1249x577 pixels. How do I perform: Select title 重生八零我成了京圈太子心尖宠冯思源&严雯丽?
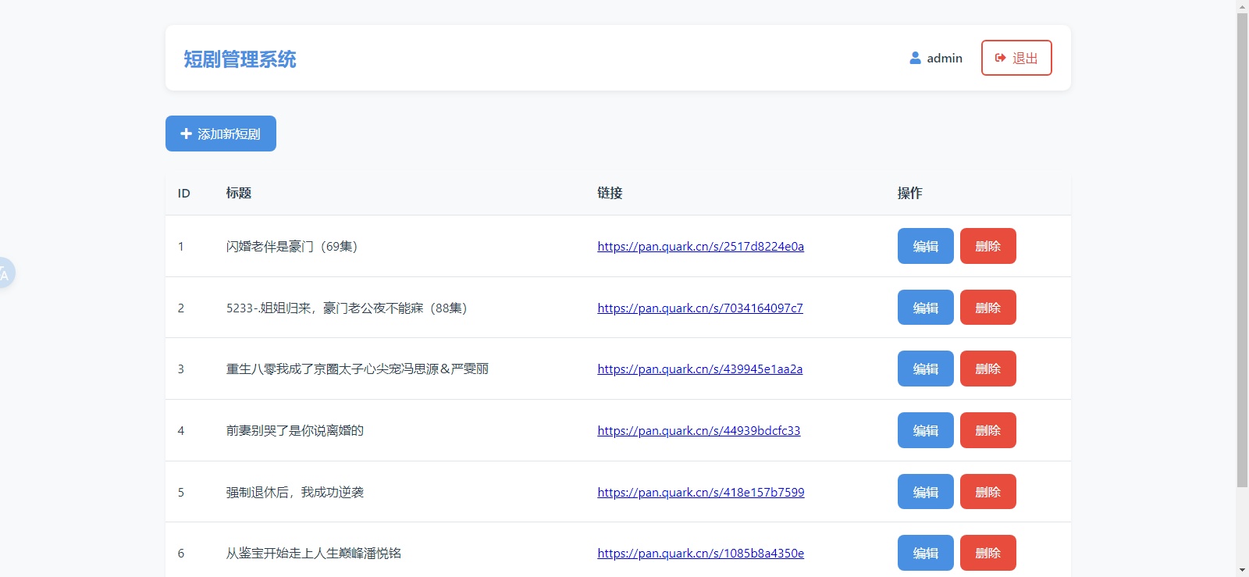coord(358,369)
